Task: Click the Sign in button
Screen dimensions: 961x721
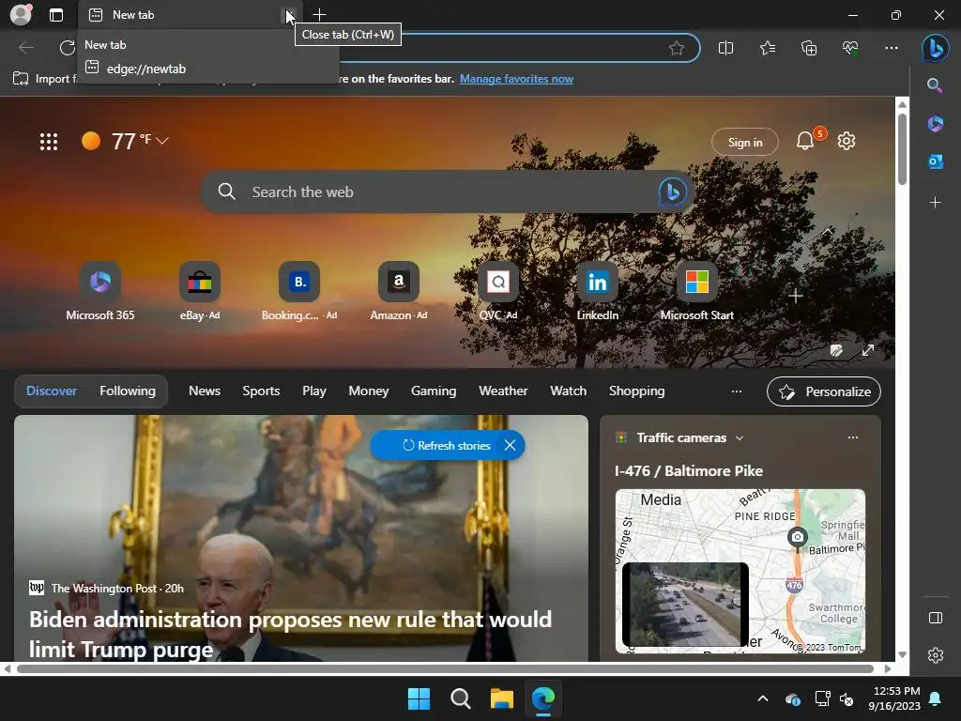Action: [x=744, y=143]
